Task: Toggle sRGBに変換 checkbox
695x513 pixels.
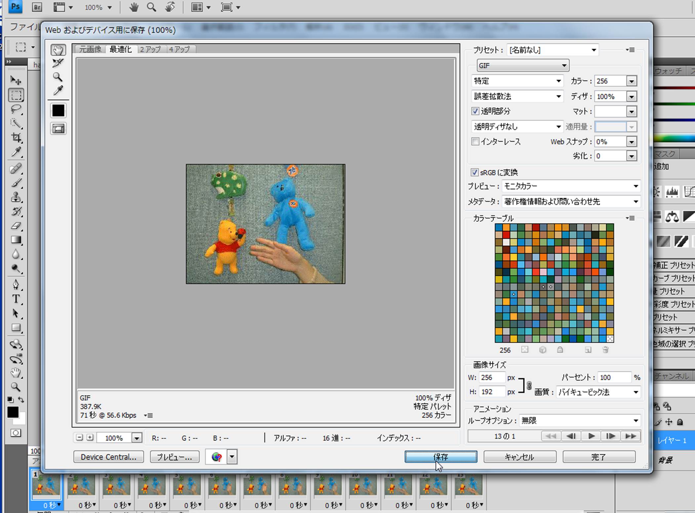Action: click(x=474, y=172)
